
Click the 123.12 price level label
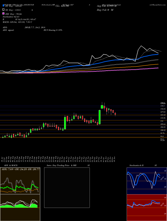point(163,115)
